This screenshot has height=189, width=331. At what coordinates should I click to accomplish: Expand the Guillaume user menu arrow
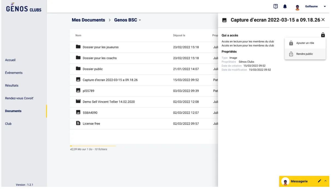[x=325, y=7]
